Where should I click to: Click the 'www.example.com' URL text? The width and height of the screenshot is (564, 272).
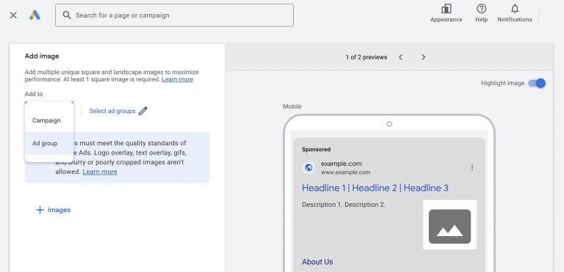point(345,172)
